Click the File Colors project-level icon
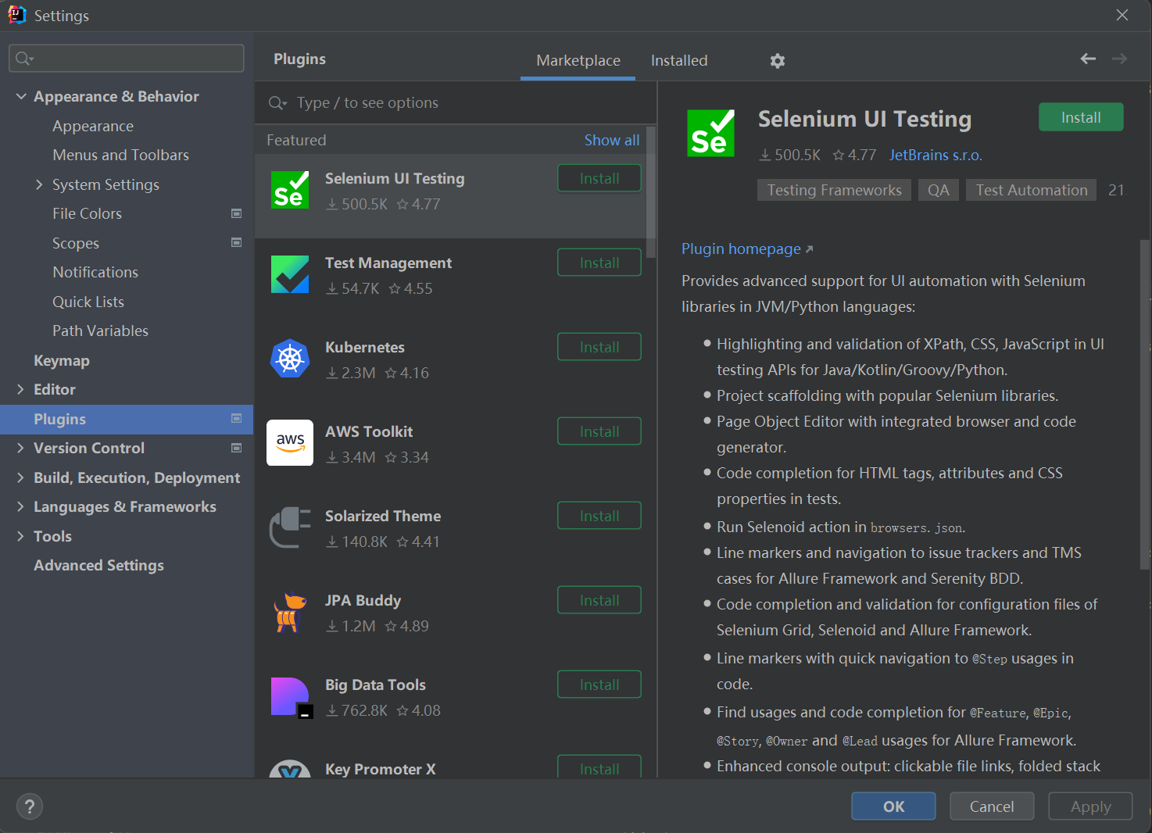The image size is (1152, 833). pyautogui.click(x=236, y=213)
